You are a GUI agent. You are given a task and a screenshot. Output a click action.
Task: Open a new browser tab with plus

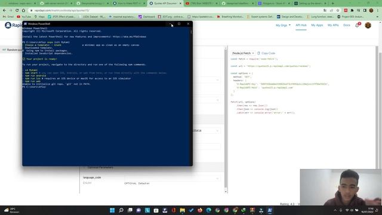click(x=333, y=4)
